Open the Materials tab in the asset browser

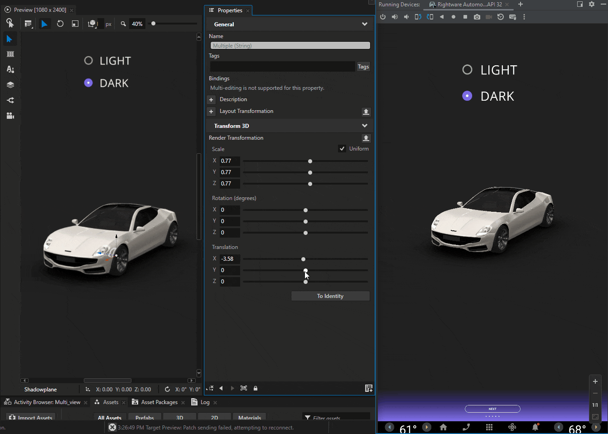(249, 418)
